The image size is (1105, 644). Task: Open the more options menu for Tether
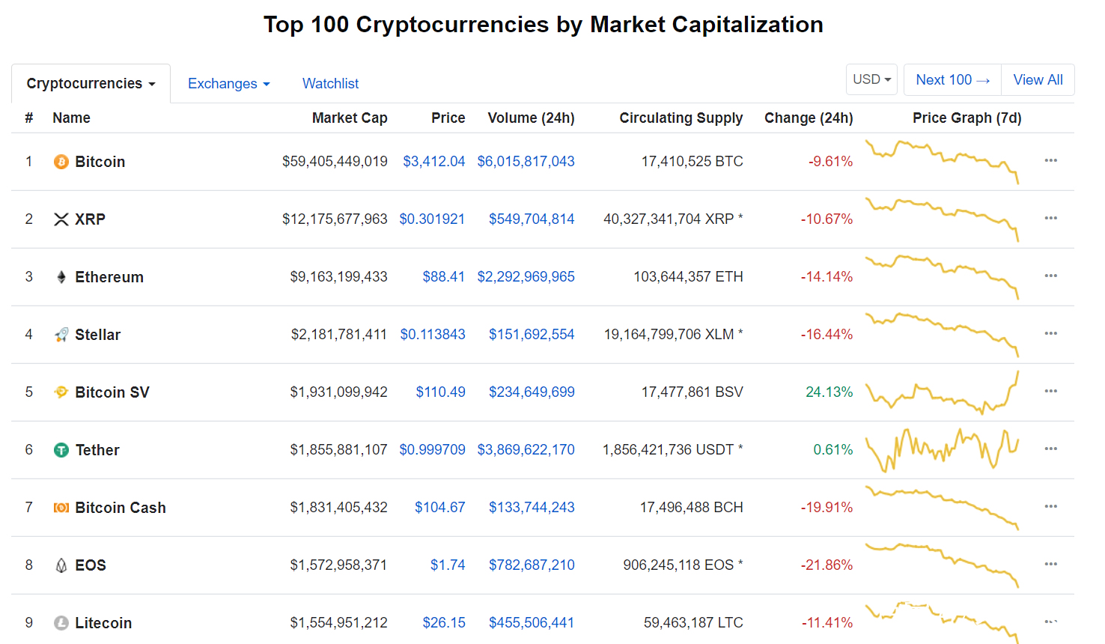(x=1050, y=449)
